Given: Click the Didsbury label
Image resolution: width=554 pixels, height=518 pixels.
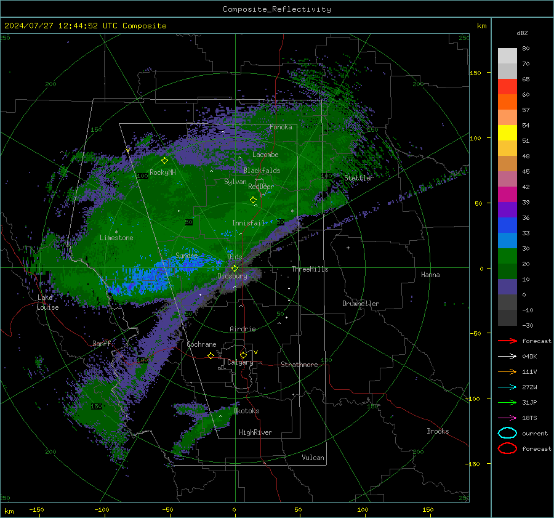Looking at the screenshot, I should click(x=232, y=276).
